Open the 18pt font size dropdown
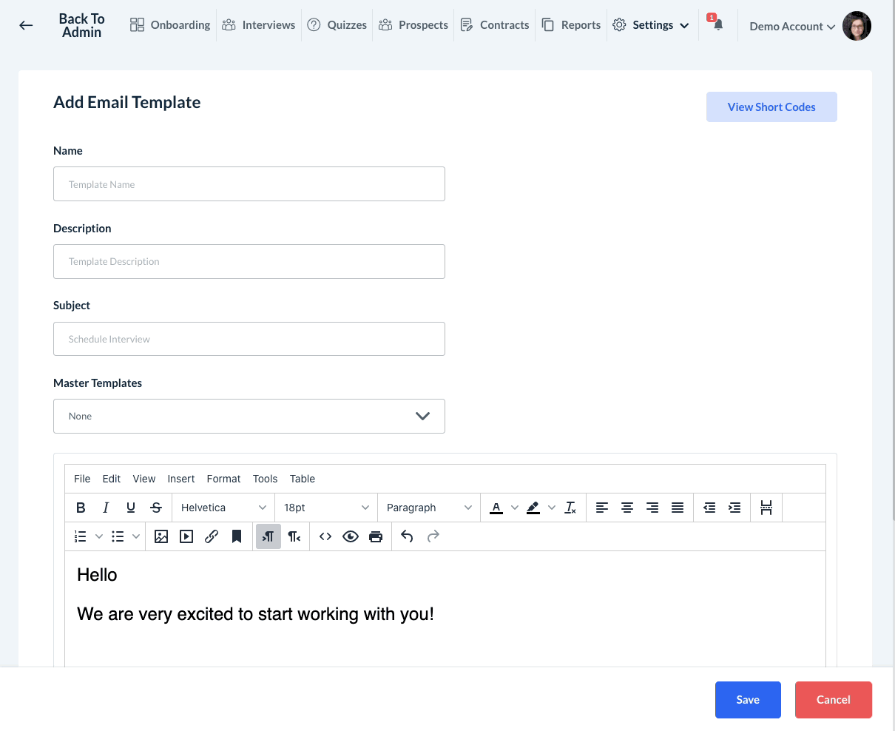The height and width of the screenshot is (731, 895). [x=326, y=508]
